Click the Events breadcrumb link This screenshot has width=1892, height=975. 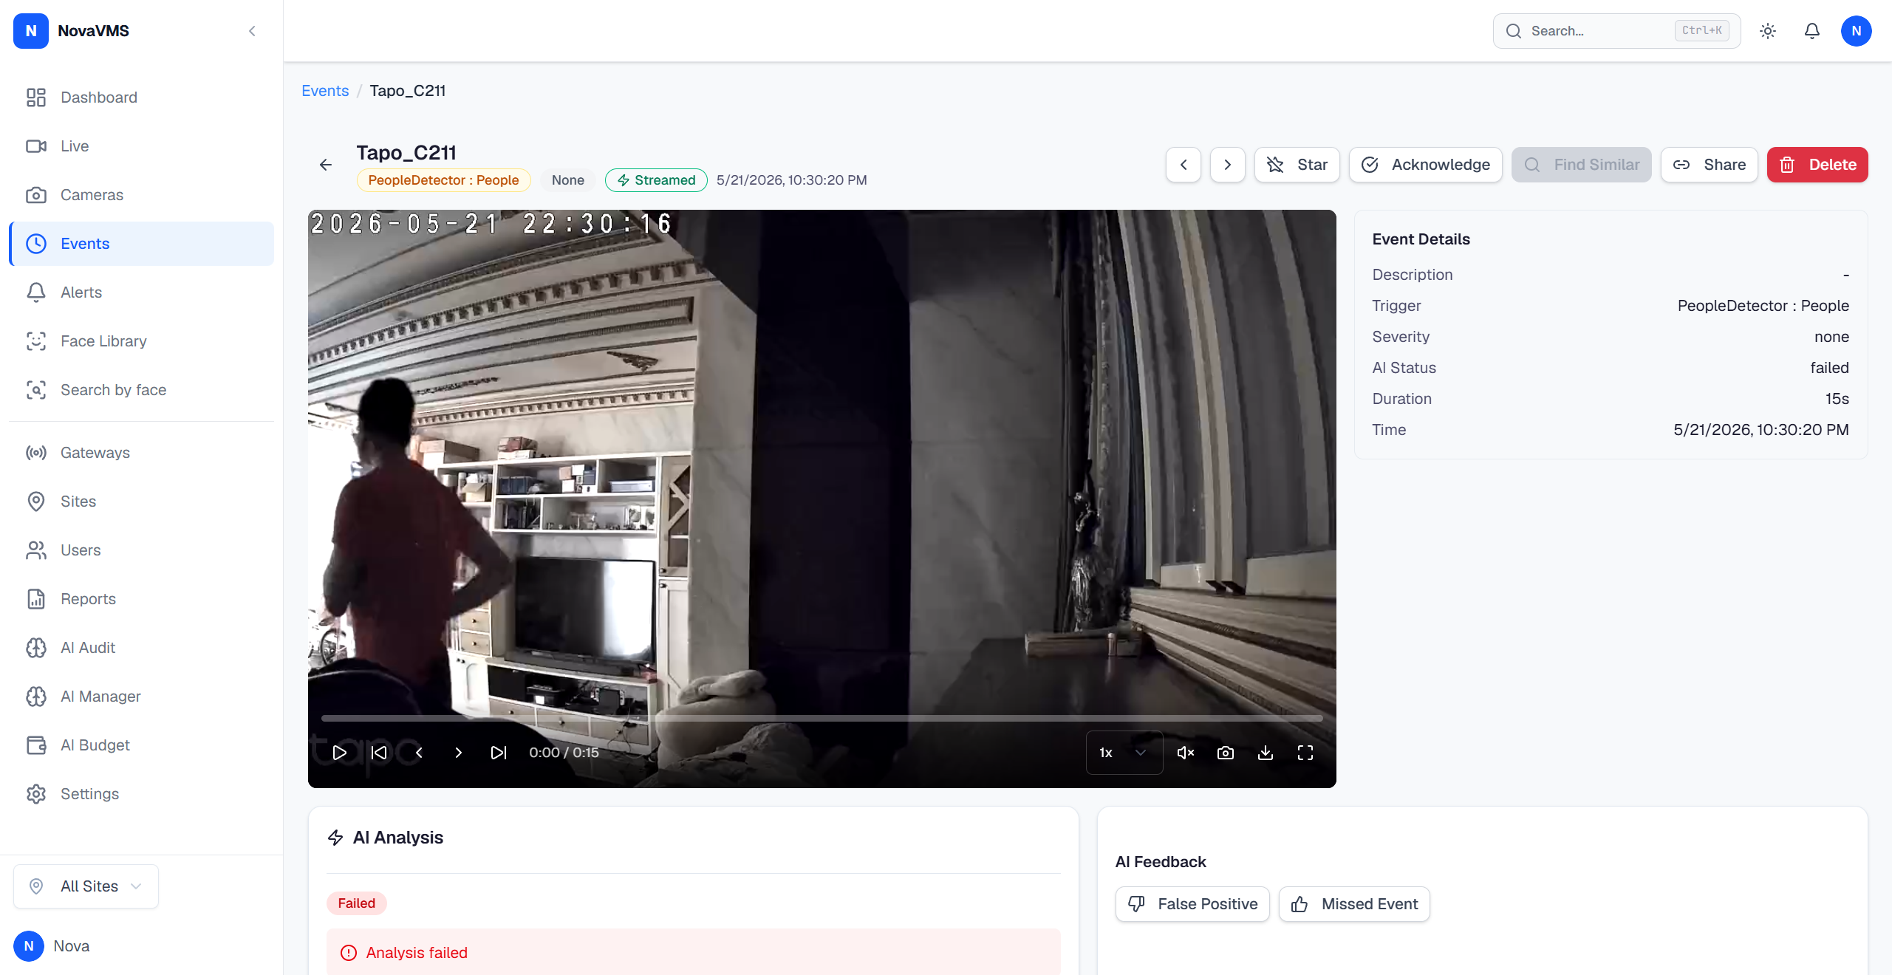(325, 91)
